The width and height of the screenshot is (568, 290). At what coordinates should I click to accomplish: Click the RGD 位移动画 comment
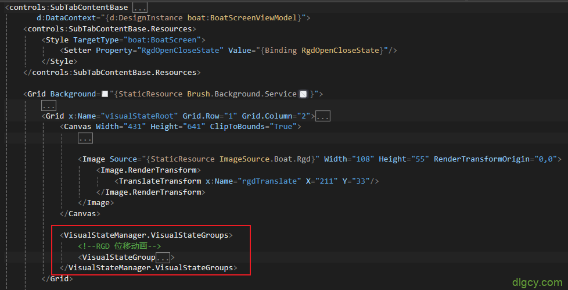click(119, 246)
